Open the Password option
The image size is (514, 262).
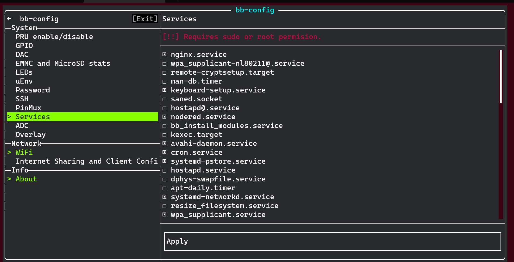point(33,90)
